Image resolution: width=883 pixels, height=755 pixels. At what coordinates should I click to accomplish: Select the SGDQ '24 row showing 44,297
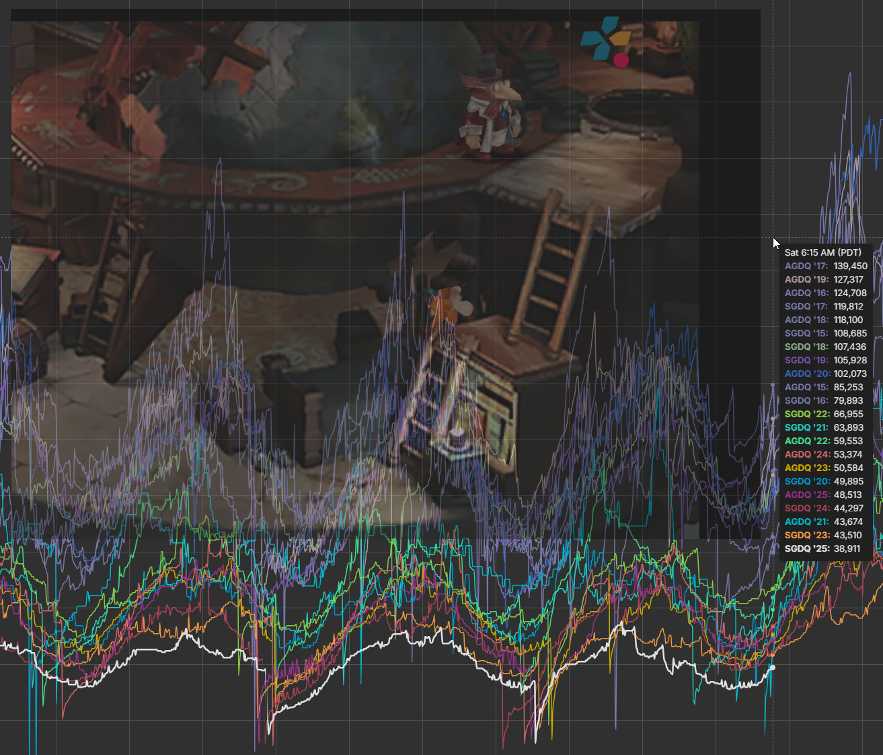pos(824,508)
